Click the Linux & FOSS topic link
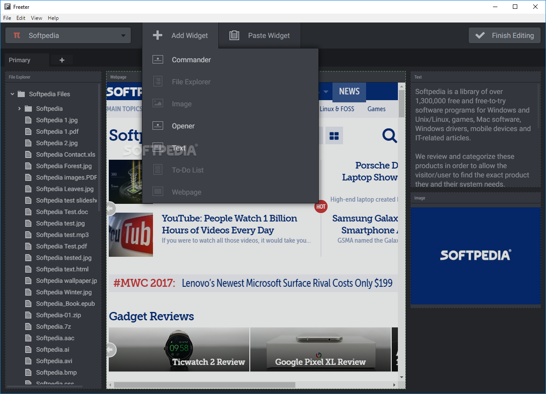546x394 pixels. pyautogui.click(x=337, y=109)
